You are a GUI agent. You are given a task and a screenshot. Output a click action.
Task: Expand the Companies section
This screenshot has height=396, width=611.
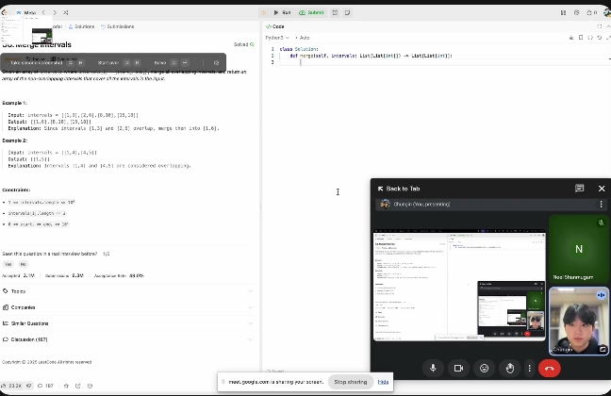pos(127,307)
